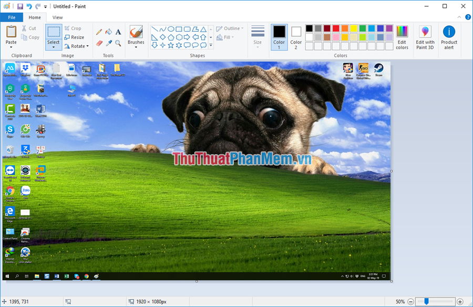Image resolution: width=473 pixels, height=307 pixels.
Task: Select the Oval shape in Shapes gallery
Action: (x=171, y=29)
